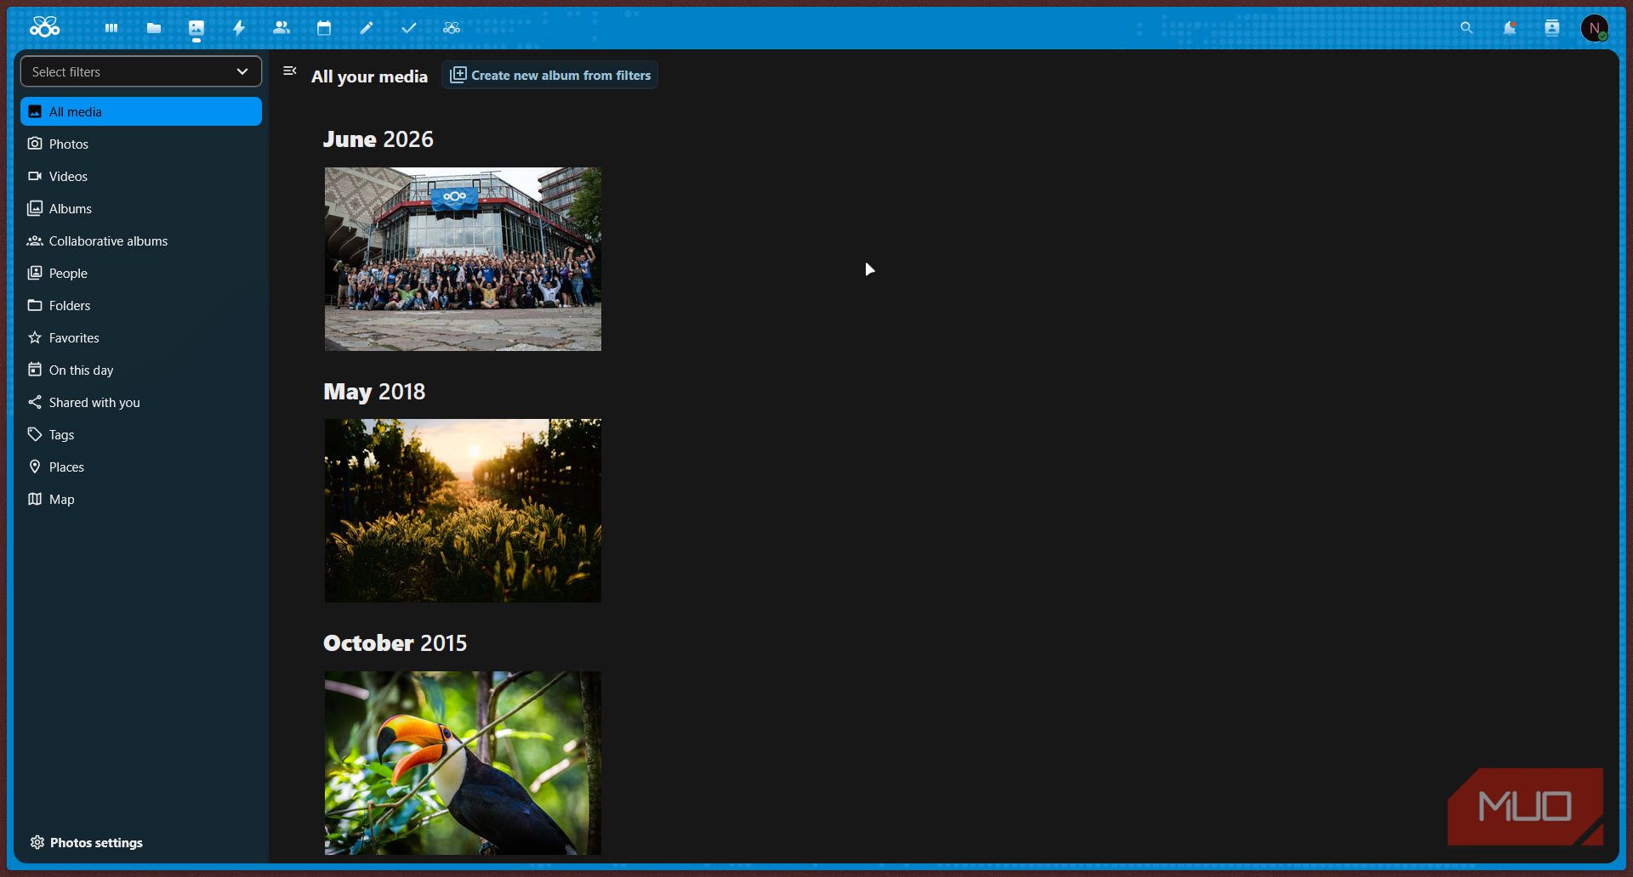This screenshot has width=1633, height=877.
Task: Open the Map view
Action: coord(141,499)
